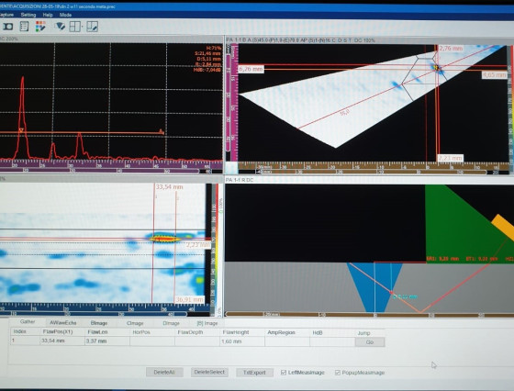Switch to the CImage tab
Screen dimensions: 514x391
coord(135,323)
